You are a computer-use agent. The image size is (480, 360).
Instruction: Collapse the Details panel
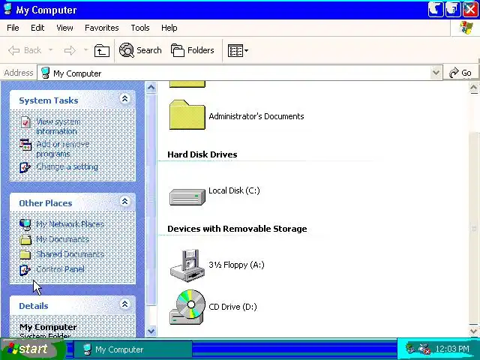(125, 304)
